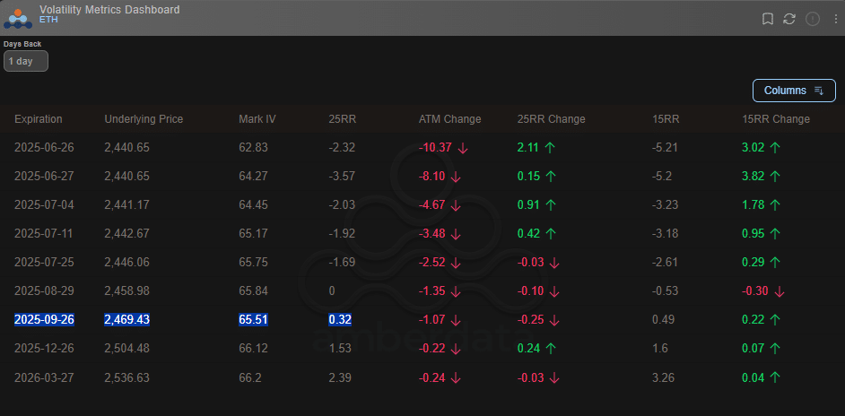Open the Days Back 1 day dropdown
Viewport: 845px width, 416px height.
[26, 61]
